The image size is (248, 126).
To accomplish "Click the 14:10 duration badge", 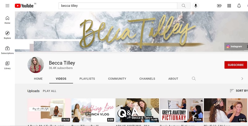I will tap(66, 120).
